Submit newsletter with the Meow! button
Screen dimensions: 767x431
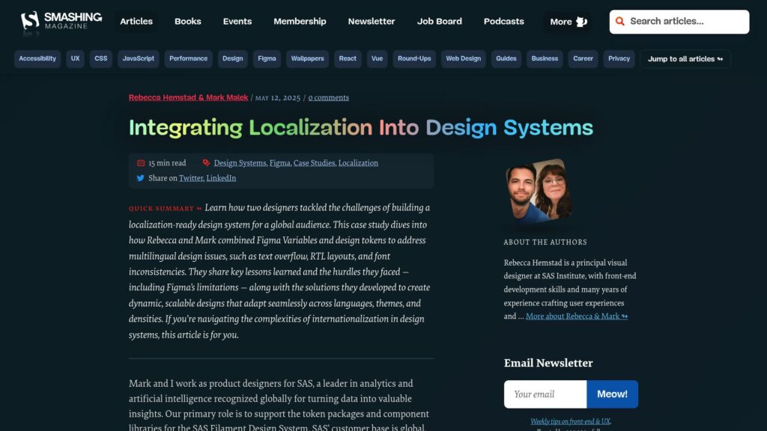[613, 394]
